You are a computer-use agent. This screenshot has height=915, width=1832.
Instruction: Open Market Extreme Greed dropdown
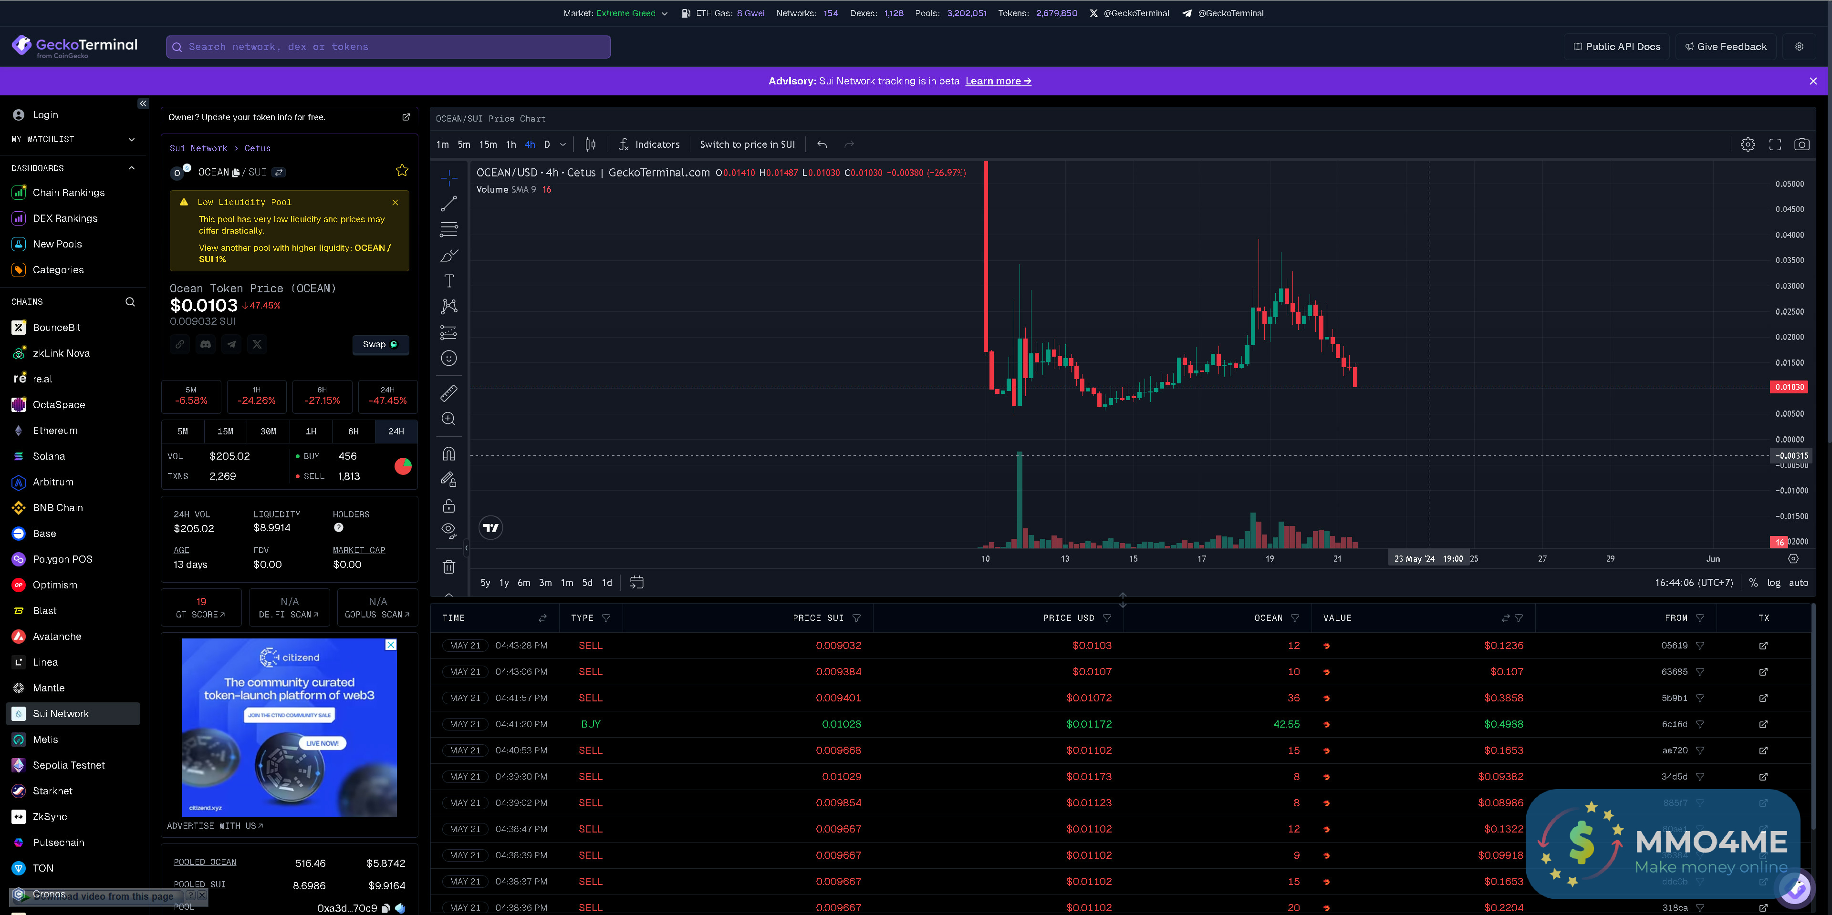(664, 13)
